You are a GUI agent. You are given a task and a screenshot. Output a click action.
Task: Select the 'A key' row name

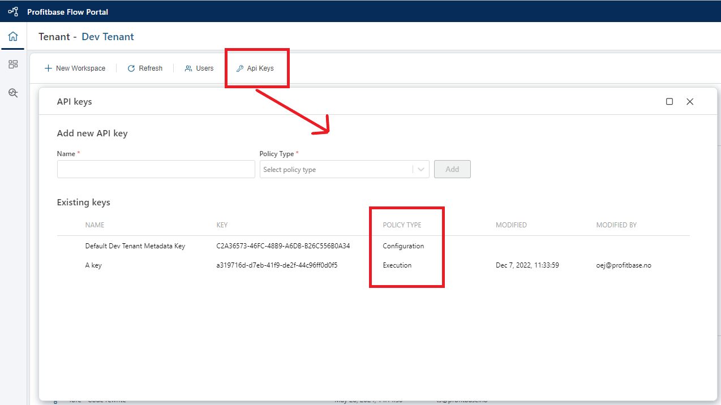(93, 265)
